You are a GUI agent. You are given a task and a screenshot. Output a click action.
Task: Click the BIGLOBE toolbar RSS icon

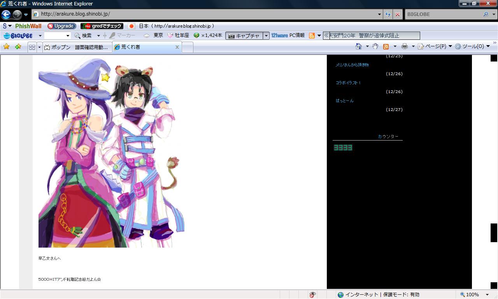point(312,35)
